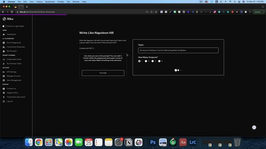Click the Riku logo in sidebar
The width and height of the screenshot is (266, 149).
click(8, 19)
